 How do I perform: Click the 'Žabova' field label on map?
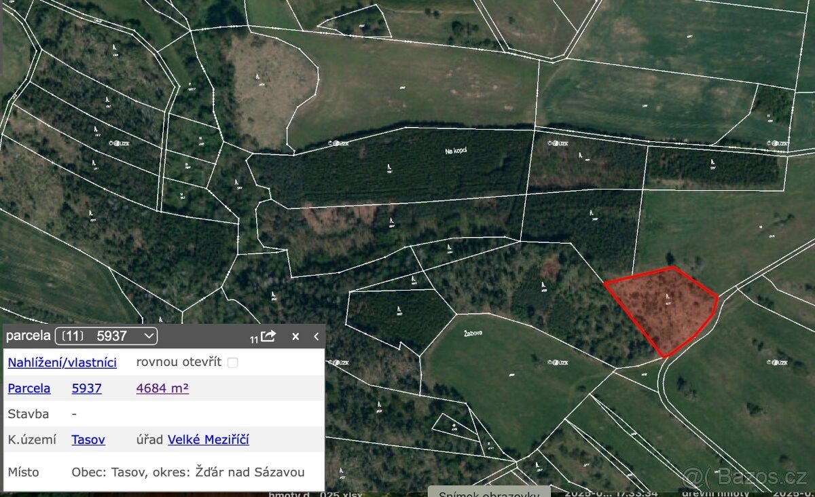click(473, 333)
